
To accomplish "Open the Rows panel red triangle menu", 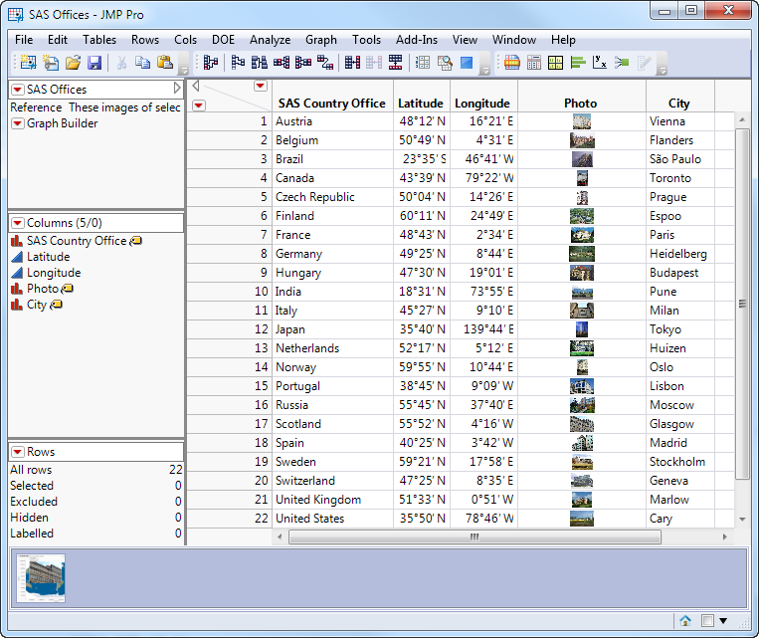I will tap(18, 452).
